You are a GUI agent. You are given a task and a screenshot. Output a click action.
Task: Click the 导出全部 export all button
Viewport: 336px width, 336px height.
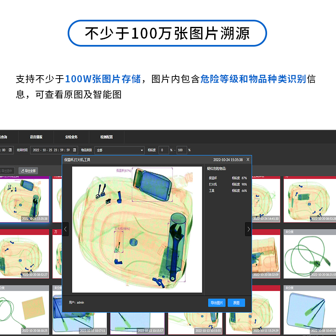[28, 171]
